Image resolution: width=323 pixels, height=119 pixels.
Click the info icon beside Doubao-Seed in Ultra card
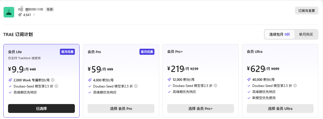(295, 86)
